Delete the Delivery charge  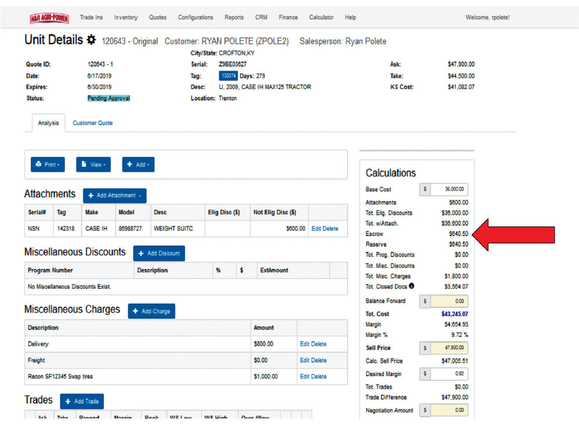[x=318, y=344]
